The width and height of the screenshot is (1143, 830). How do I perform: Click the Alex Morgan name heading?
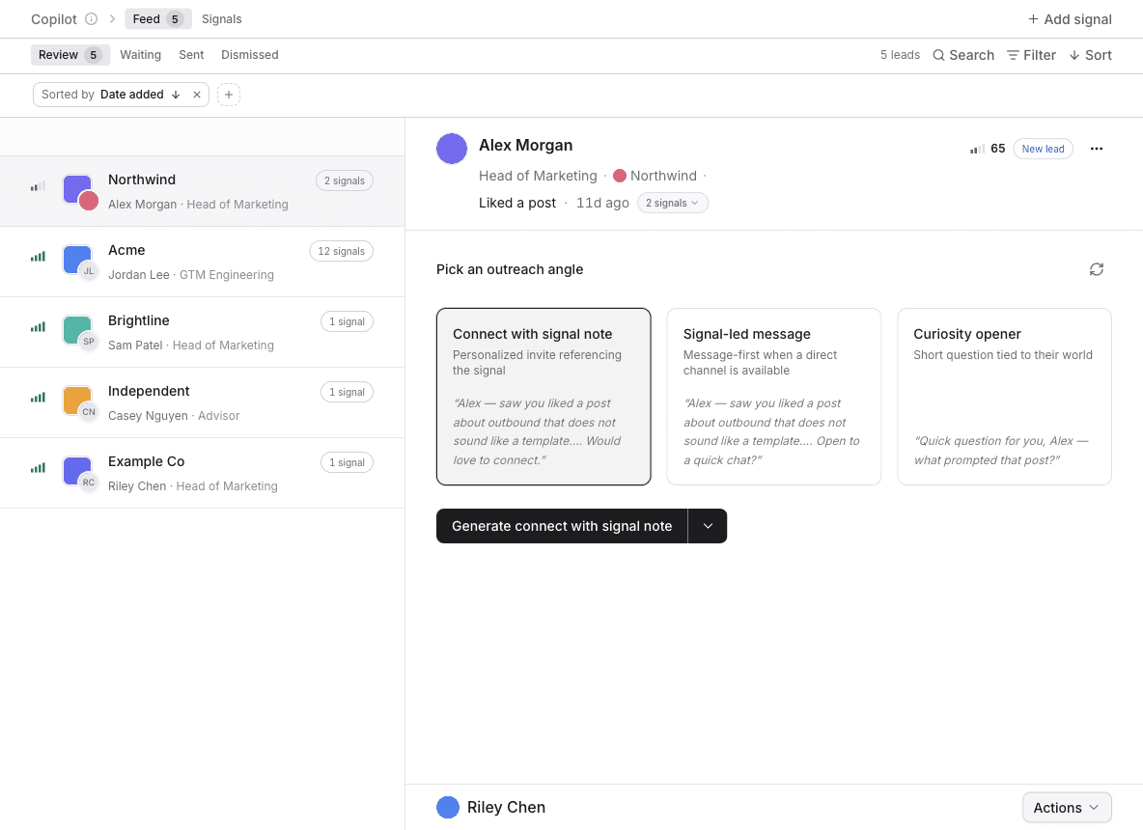(x=525, y=145)
